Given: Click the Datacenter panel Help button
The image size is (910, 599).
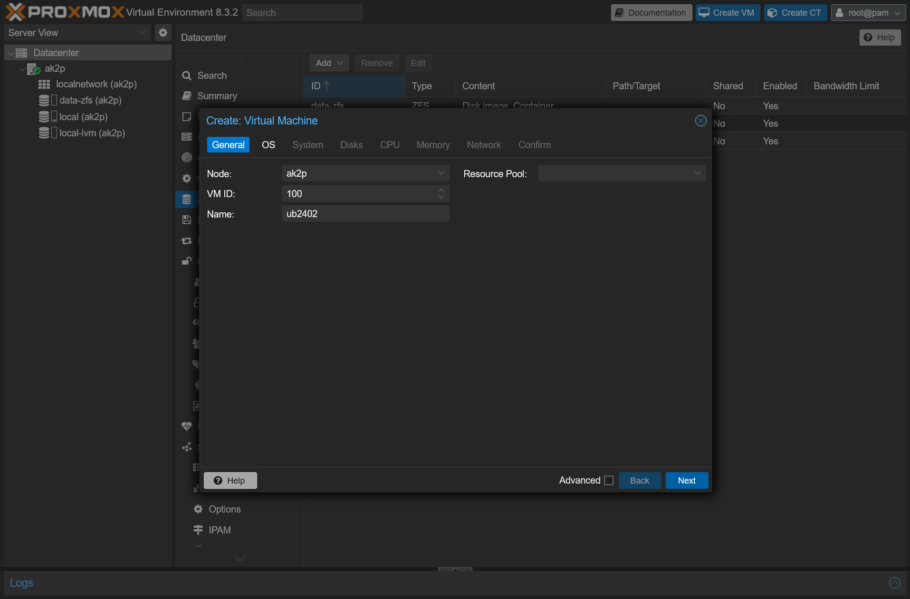Looking at the screenshot, I should tap(880, 37).
